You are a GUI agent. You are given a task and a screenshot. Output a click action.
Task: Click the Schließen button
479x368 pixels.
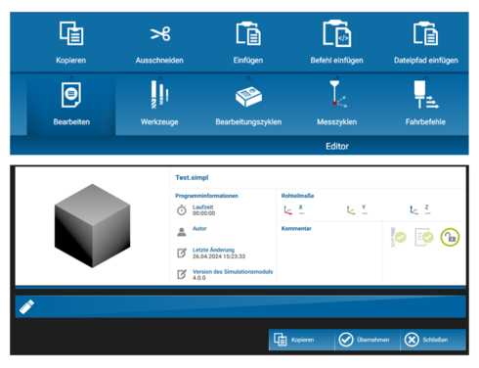click(433, 340)
